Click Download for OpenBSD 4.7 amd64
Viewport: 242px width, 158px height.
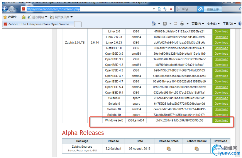tap(221, 76)
